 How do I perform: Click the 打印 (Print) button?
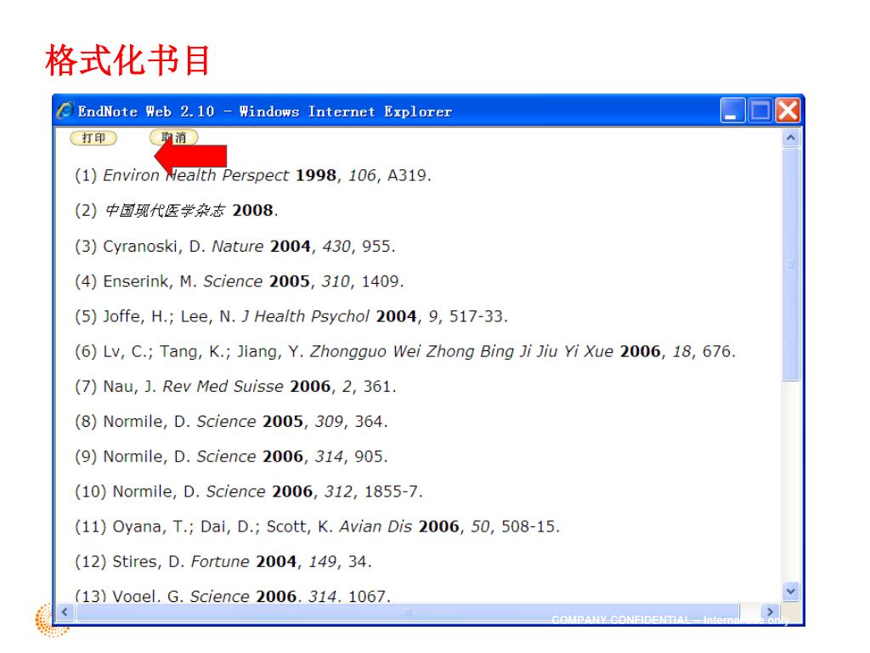click(93, 138)
